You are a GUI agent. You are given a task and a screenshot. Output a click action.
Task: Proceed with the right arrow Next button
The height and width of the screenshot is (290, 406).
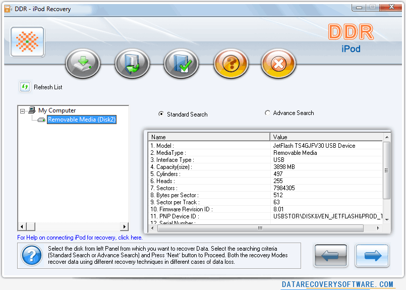tap(372, 255)
